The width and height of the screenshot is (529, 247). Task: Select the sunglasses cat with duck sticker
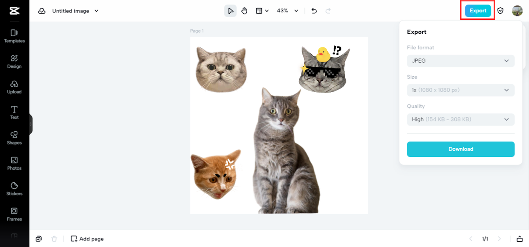324,68
